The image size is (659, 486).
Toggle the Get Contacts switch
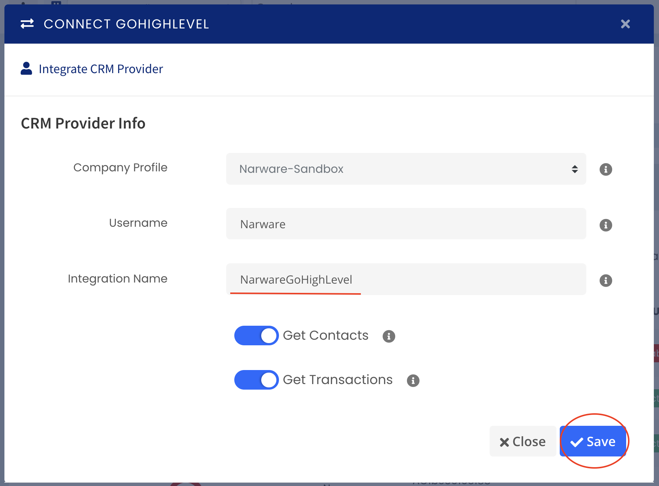click(x=256, y=335)
